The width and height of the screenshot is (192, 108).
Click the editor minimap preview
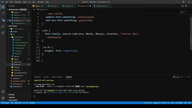tap(184, 13)
